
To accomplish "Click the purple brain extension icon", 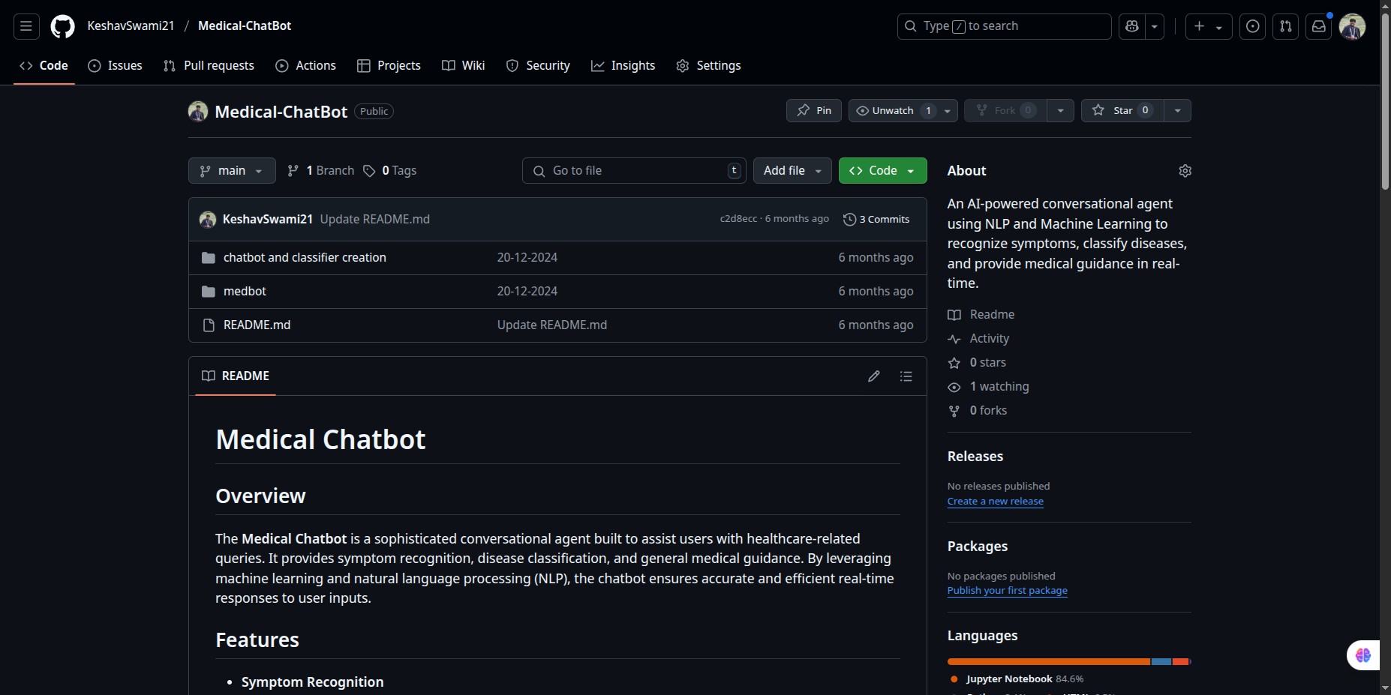I will pyautogui.click(x=1363, y=655).
